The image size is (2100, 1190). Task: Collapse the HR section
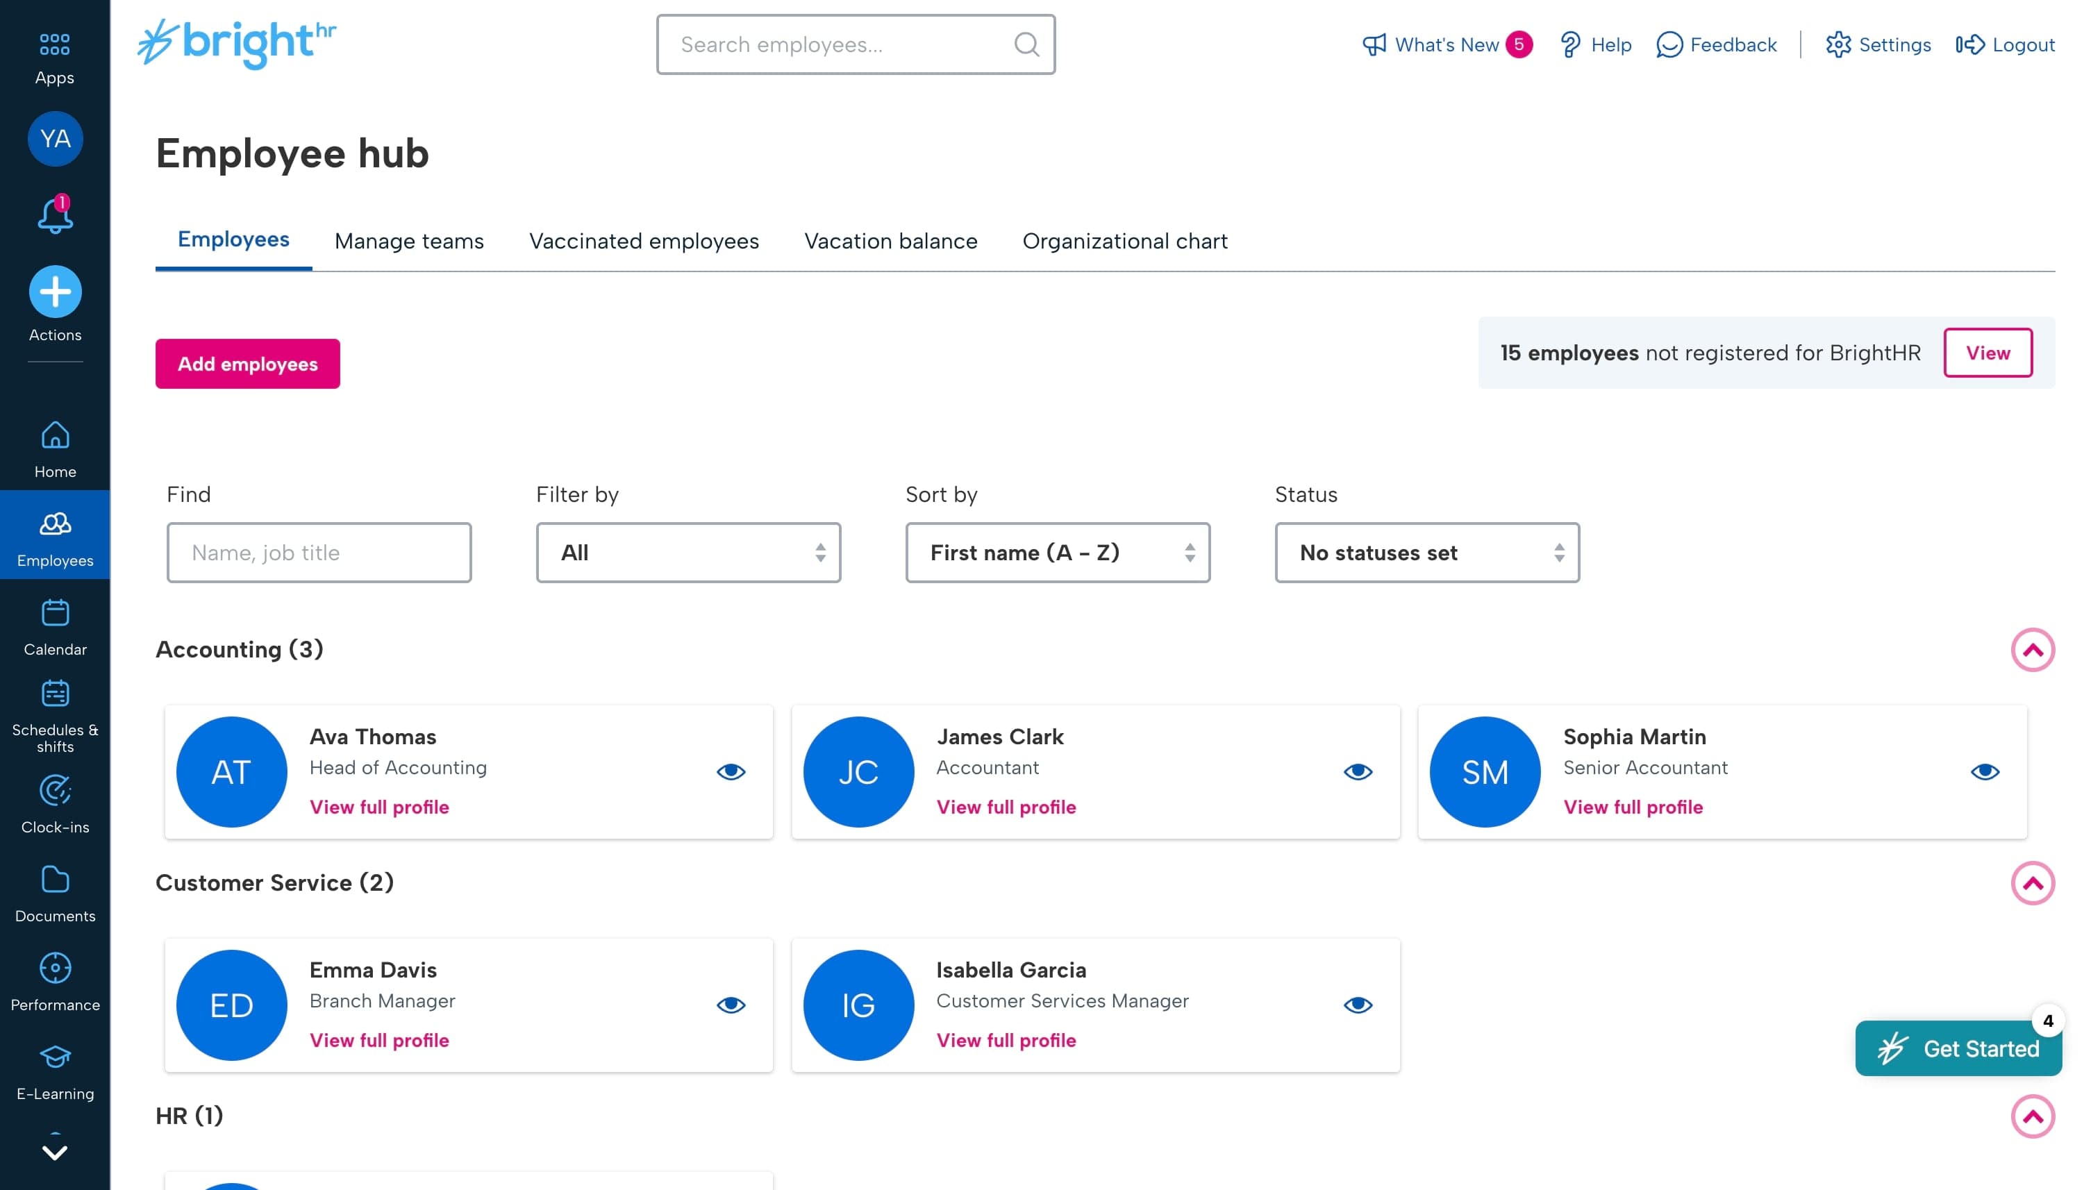pyautogui.click(x=2032, y=1116)
